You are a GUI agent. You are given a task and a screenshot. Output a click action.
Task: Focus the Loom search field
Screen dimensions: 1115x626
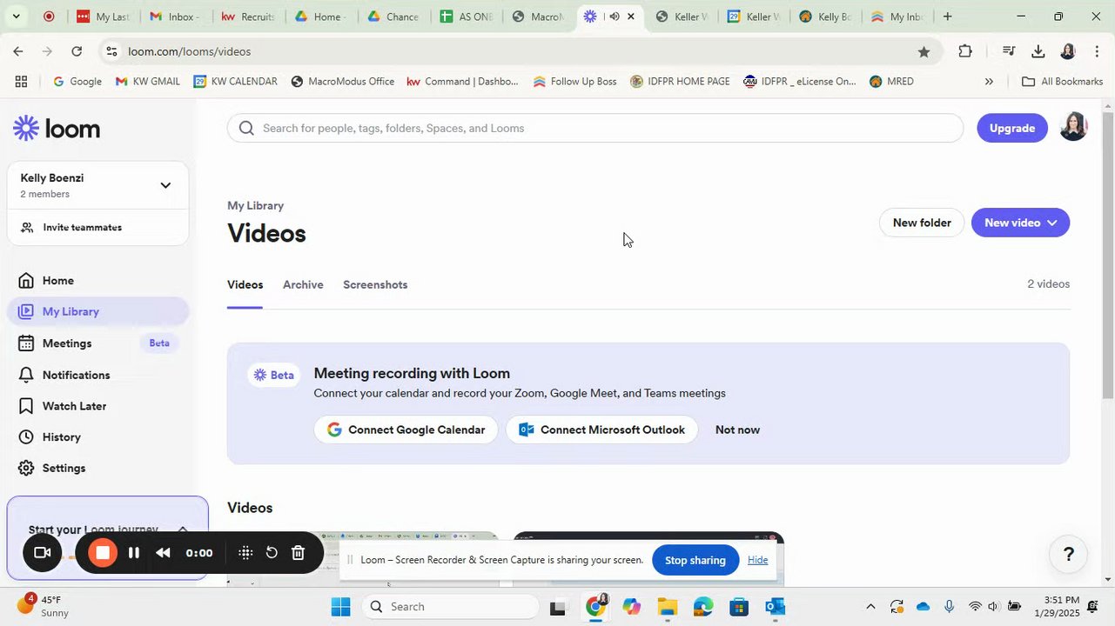click(595, 128)
